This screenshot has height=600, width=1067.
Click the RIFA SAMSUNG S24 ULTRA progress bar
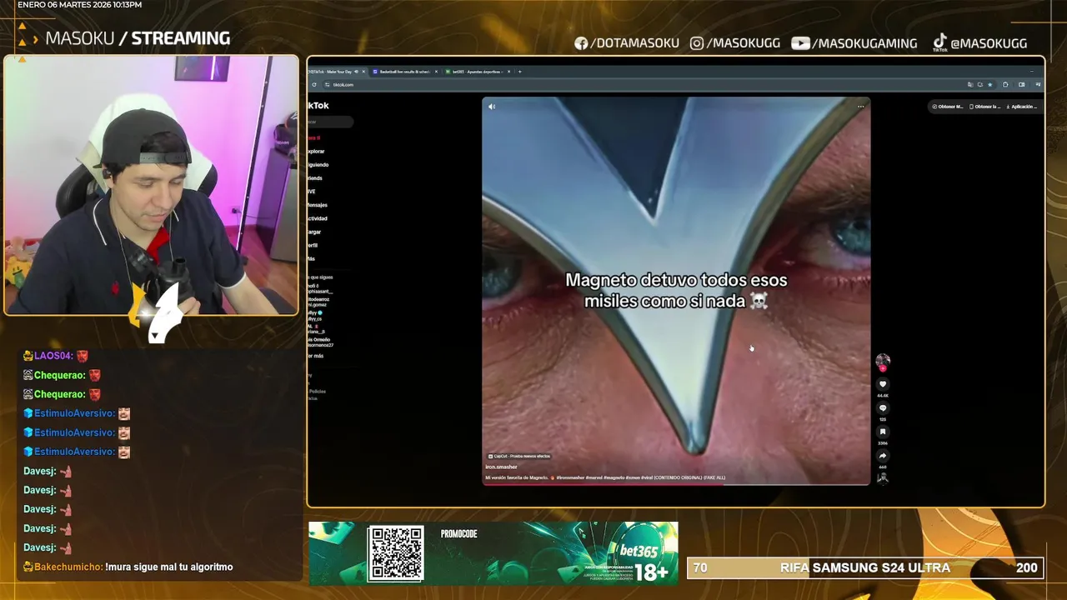click(866, 567)
